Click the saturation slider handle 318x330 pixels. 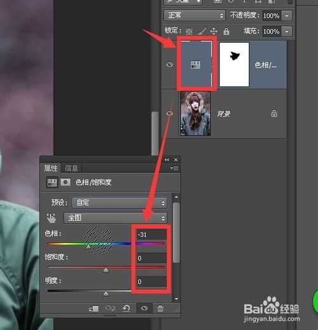106,270
